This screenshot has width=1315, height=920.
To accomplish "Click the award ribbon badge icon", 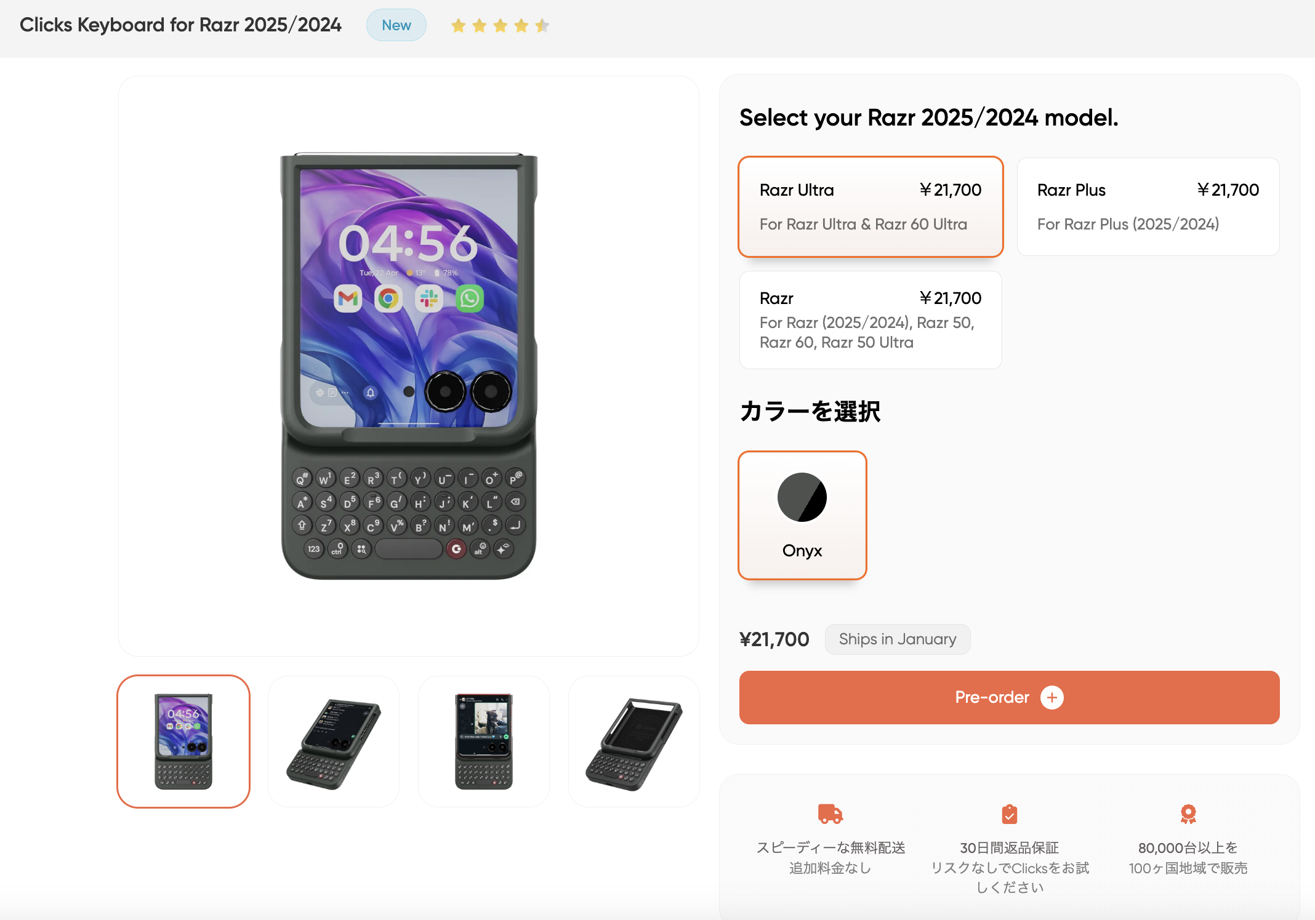I will pyautogui.click(x=1188, y=814).
